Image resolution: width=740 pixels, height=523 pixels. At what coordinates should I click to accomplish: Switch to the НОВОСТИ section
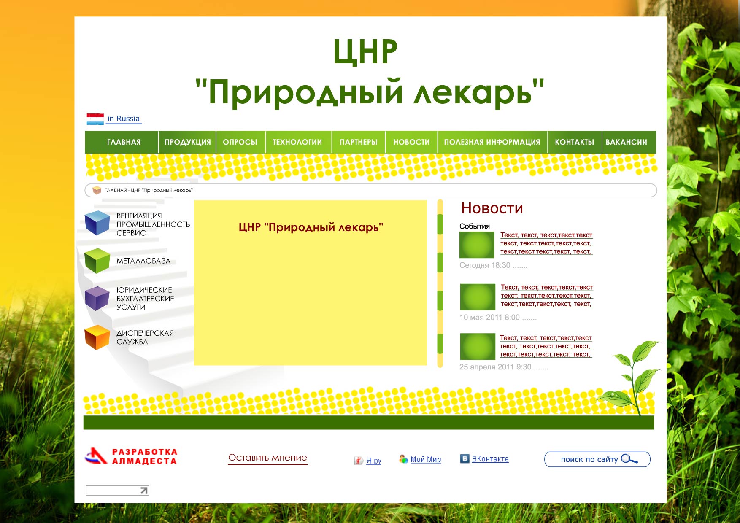(x=411, y=142)
